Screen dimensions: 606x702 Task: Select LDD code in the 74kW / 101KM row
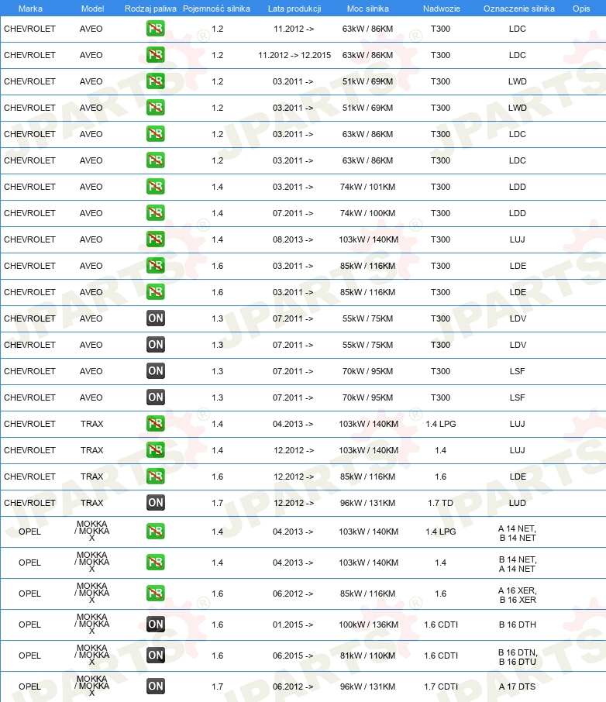(518, 187)
